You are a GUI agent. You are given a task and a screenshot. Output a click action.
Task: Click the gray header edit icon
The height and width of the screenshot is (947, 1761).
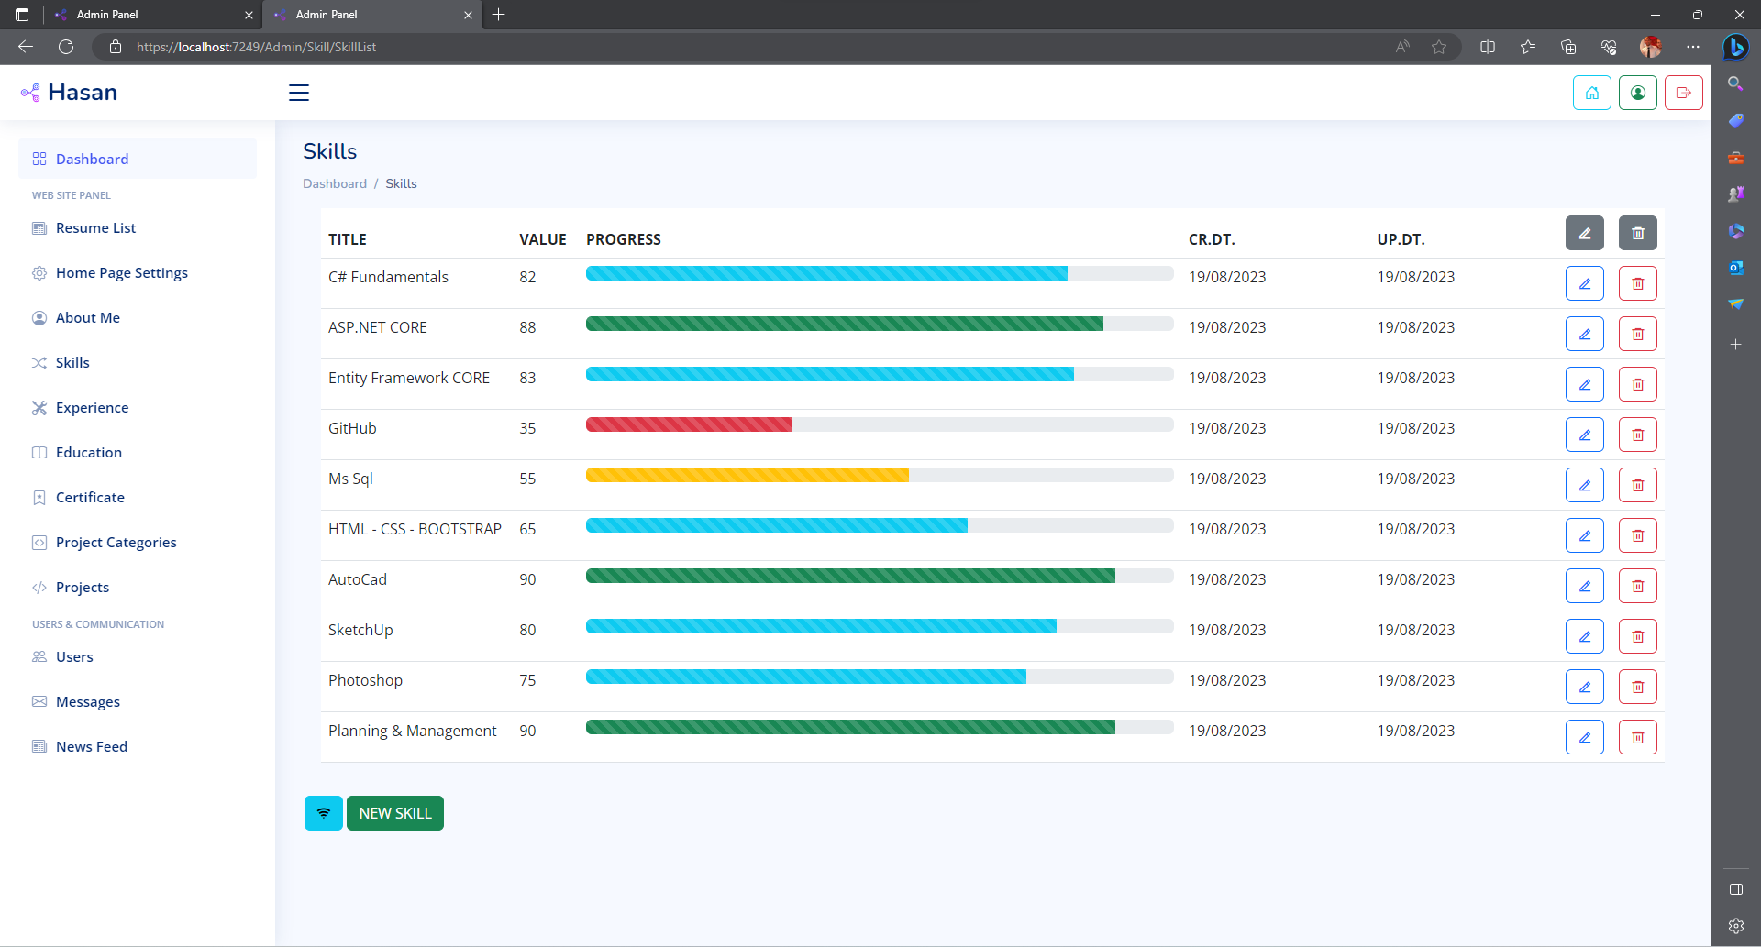pyautogui.click(x=1585, y=233)
